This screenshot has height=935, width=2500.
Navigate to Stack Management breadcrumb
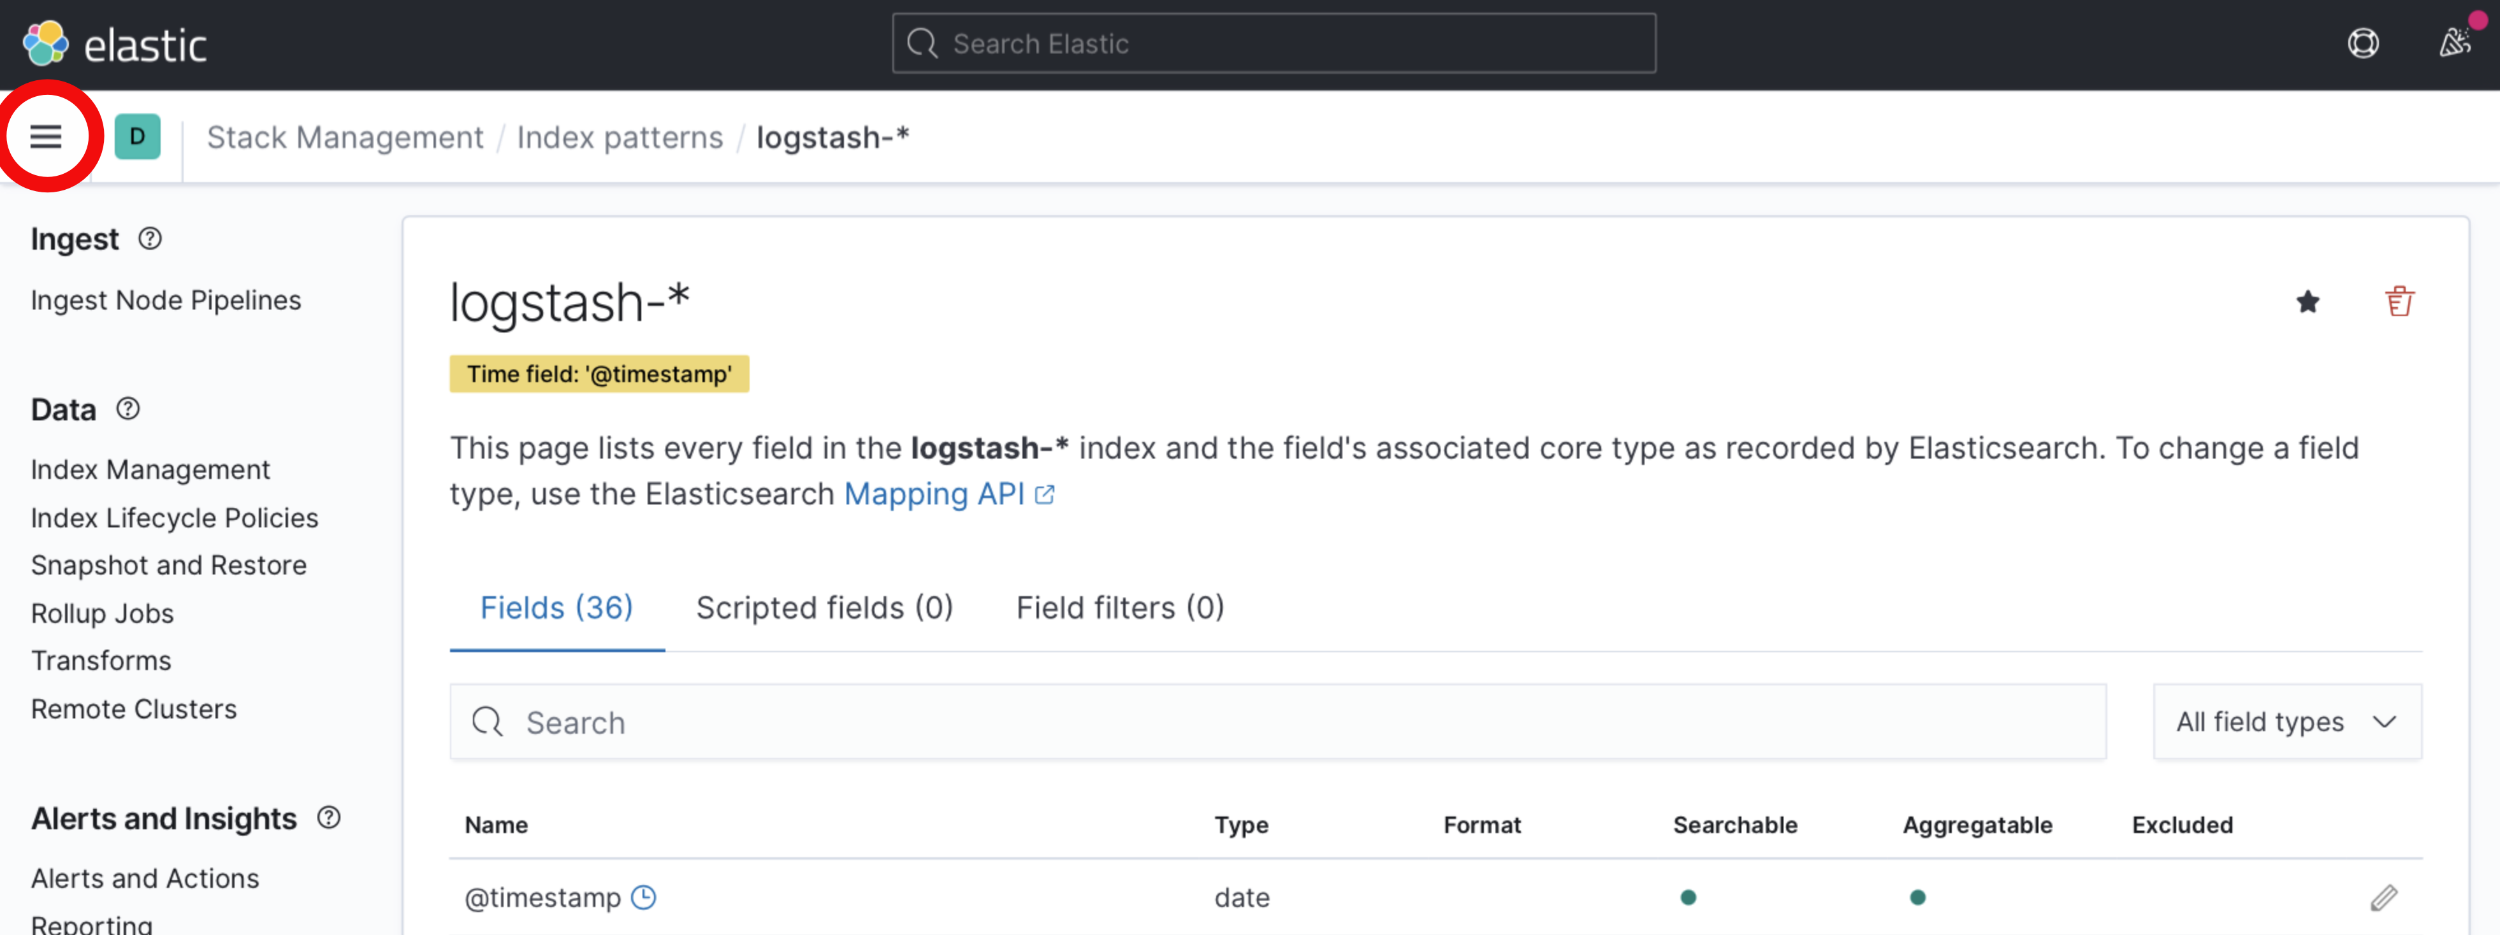pyautogui.click(x=344, y=137)
